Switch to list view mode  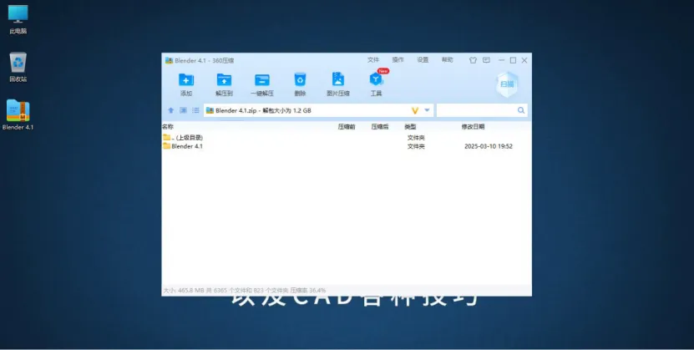click(195, 110)
